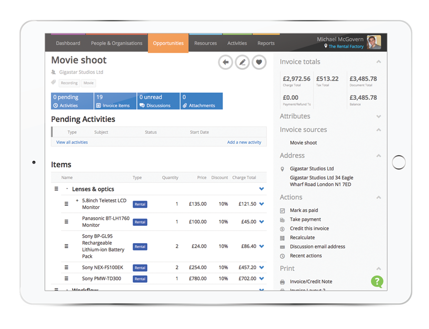Image resolution: width=429 pixels, height=329 pixels.
Task: Click the Recent actions clock icon
Action: [282, 256]
